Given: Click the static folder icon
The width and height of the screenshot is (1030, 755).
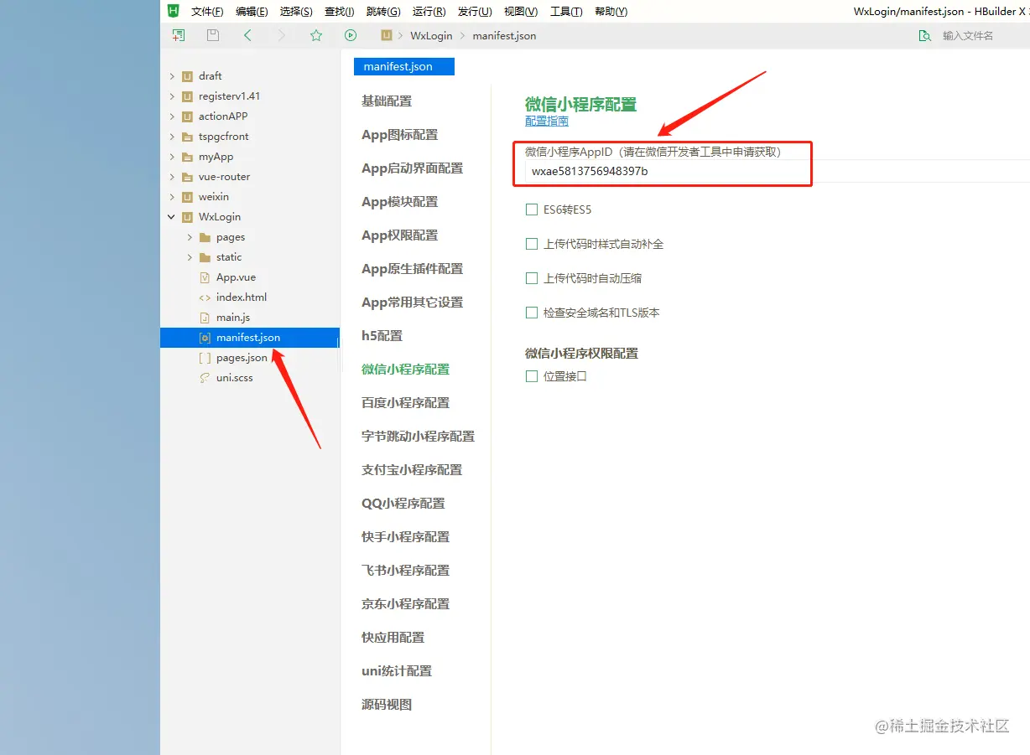Looking at the screenshot, I should (x=205, y=257).
